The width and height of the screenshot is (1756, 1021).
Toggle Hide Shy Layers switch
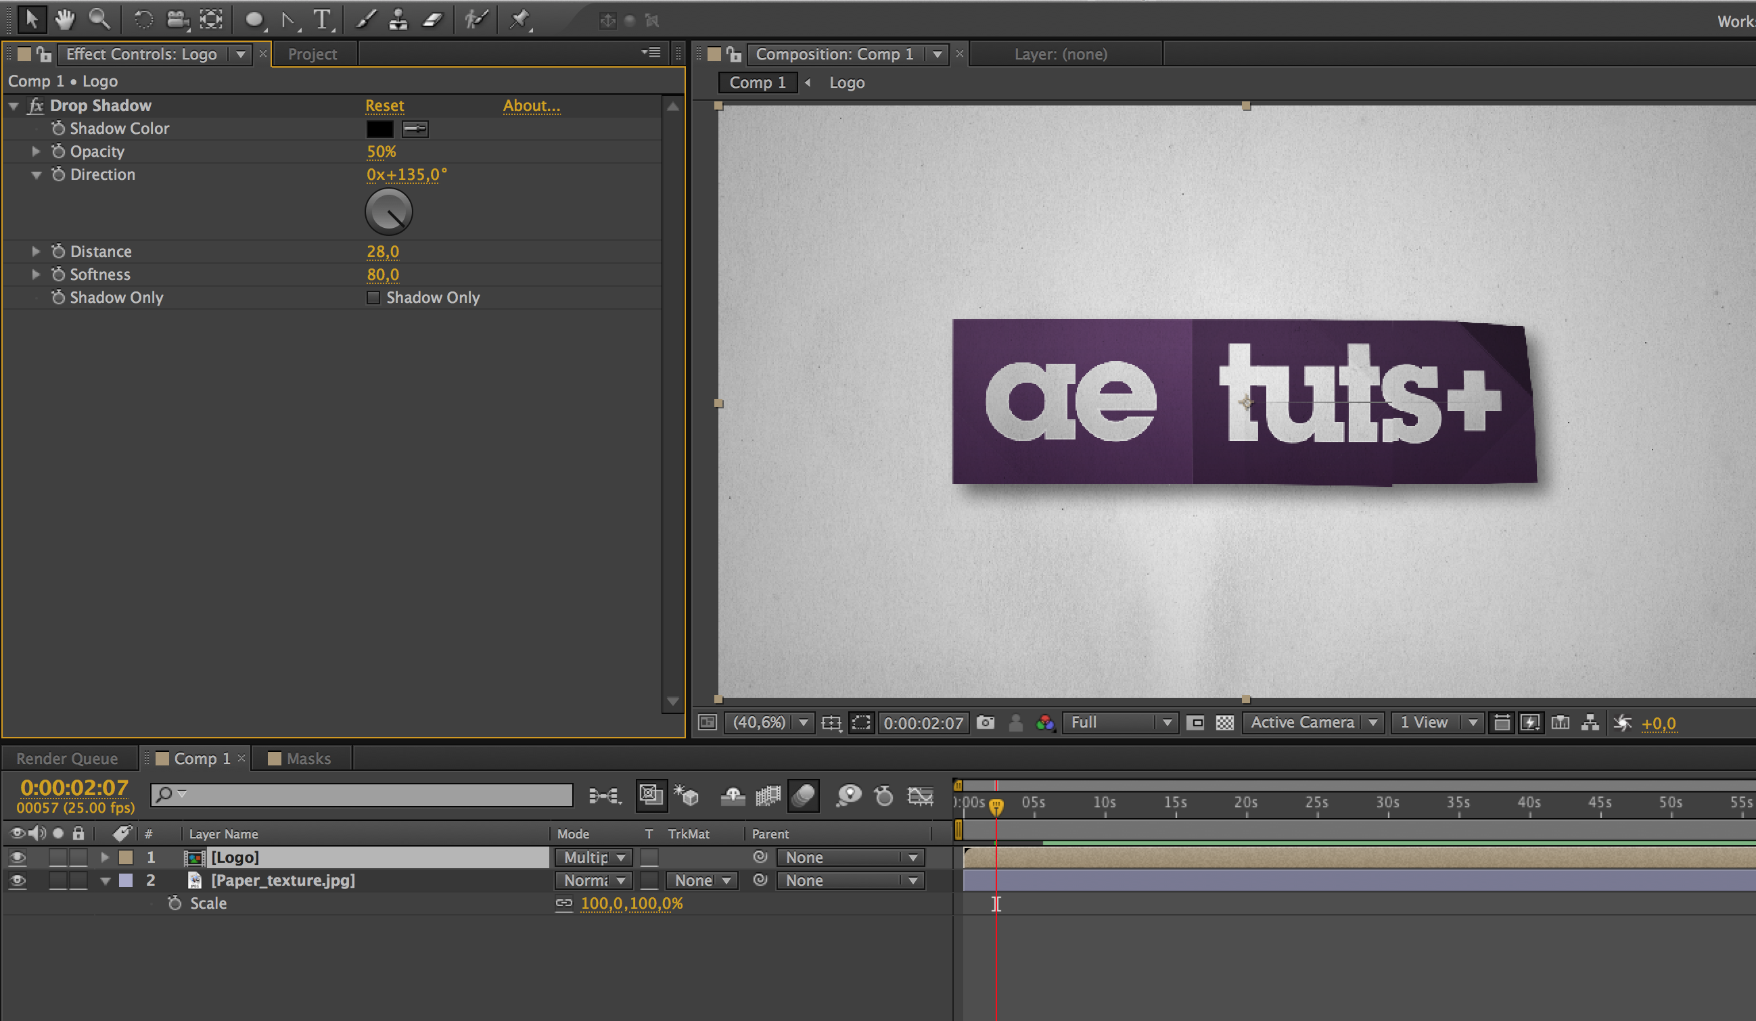click(x=733, y=794)
